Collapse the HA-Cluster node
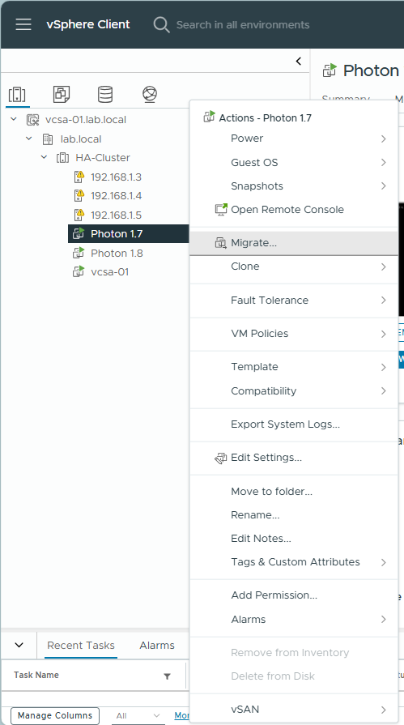The width and height of the screenshot is (404, 725). [44, 157]
